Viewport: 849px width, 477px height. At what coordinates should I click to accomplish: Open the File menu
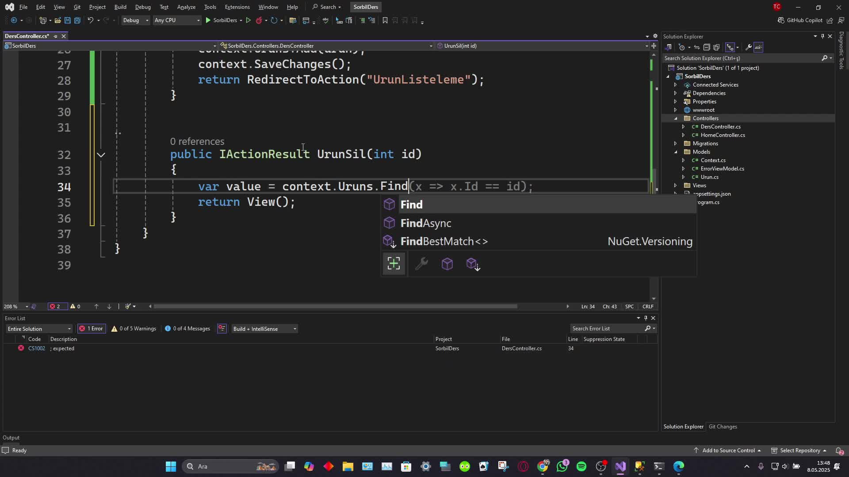coord(23,7)
